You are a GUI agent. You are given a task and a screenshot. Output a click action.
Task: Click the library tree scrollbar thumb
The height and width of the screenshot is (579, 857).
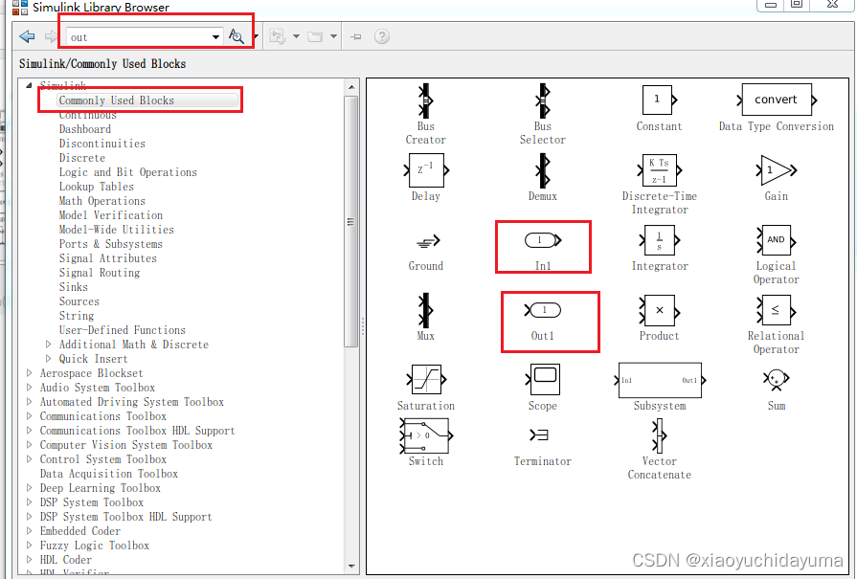(x=351, y=221)
